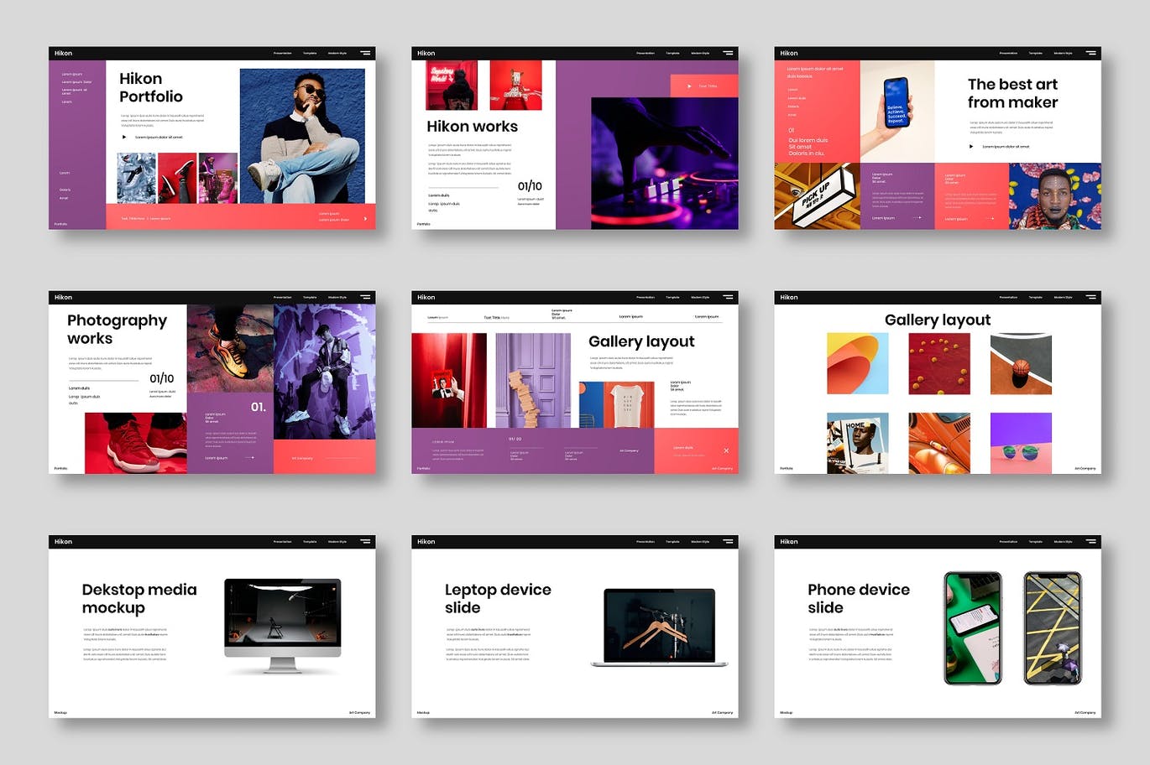Image resolution: width=1150 pixels, height=765 pixels.
Task: Select sunglasses photo in Gallery layout grid
Action: tap(1021, 443)
